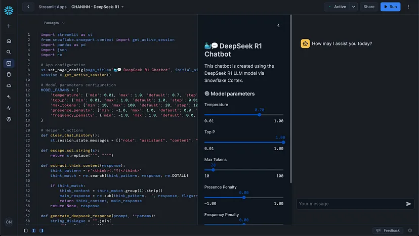Click the 'DeepSeek R1 Chatbot' title
The image size is (419, 236).
click(233, 50)
